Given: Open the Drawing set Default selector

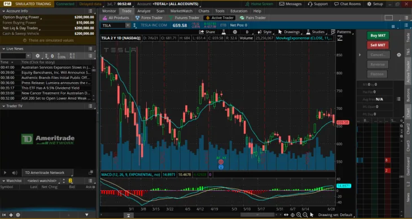Looking at the screenshot, I should (335, 215).
